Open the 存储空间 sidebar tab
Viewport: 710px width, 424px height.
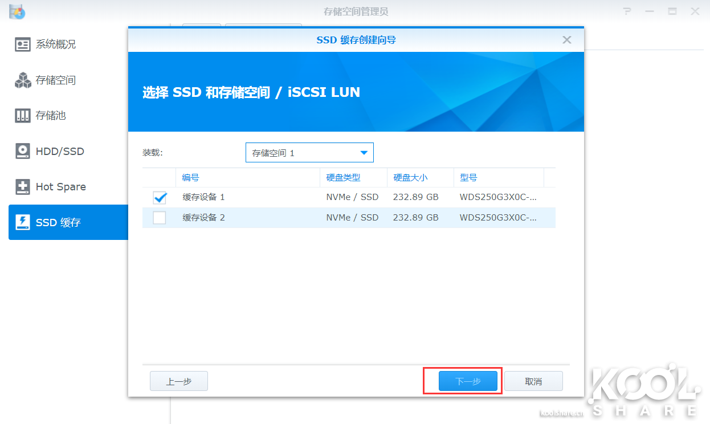click(56, 80)
